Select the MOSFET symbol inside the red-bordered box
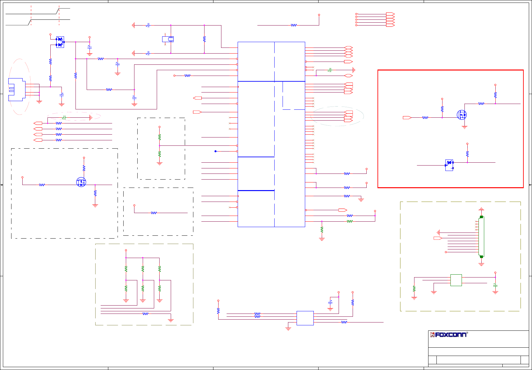 (462, 115)
